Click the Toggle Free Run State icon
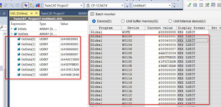Image resolution: width=221 pixels, height=107 pixels. (18, 6)
